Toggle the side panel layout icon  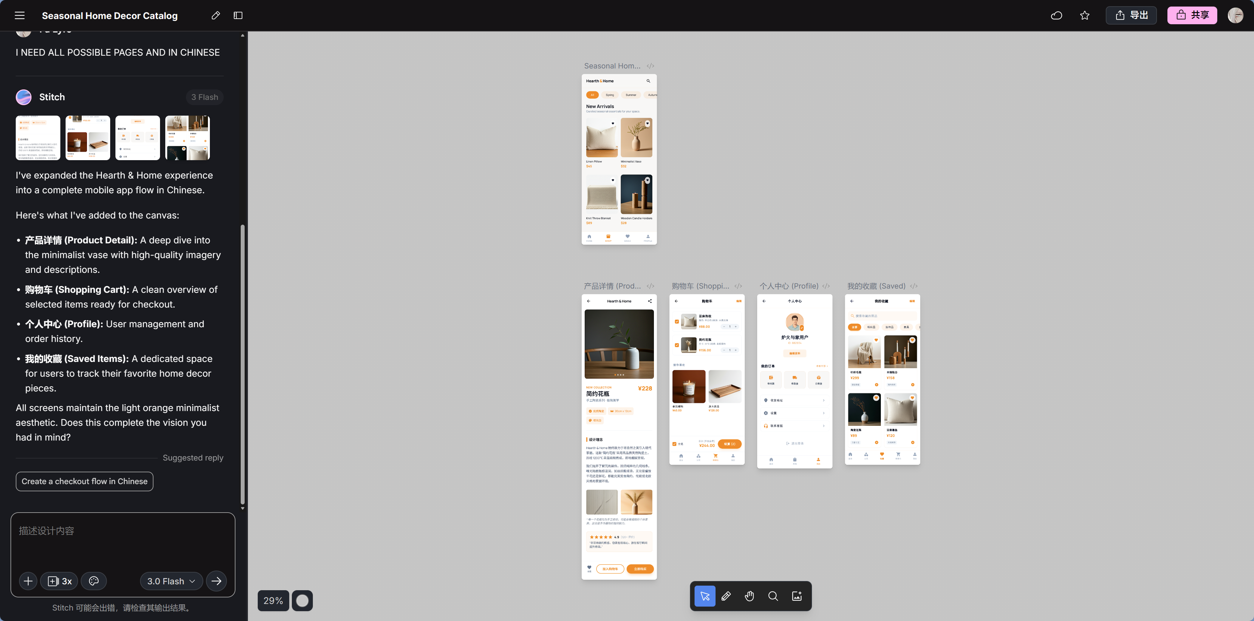(x=238, y=16)
